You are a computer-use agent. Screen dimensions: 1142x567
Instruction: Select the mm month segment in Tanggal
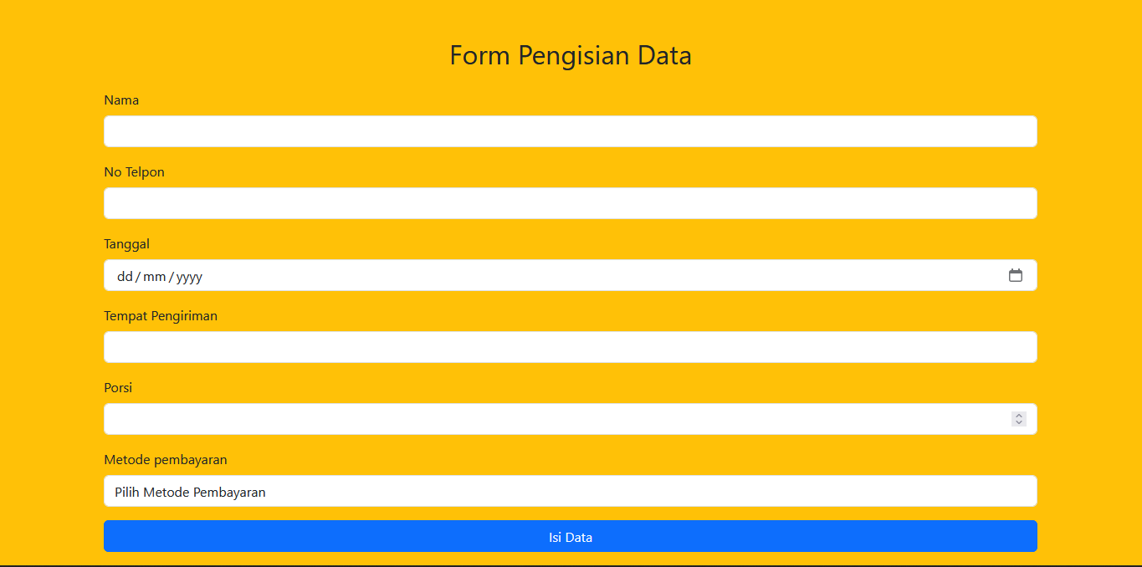coord(154,276)
